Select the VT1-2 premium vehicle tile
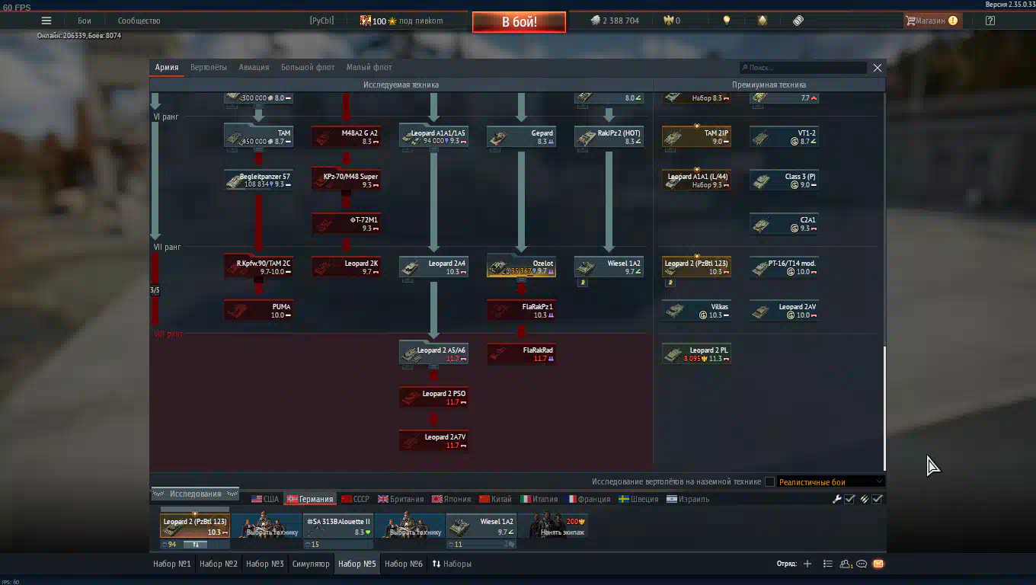Image resolution: width=1036 pixels, height=585 pixels. pos(784,137)
